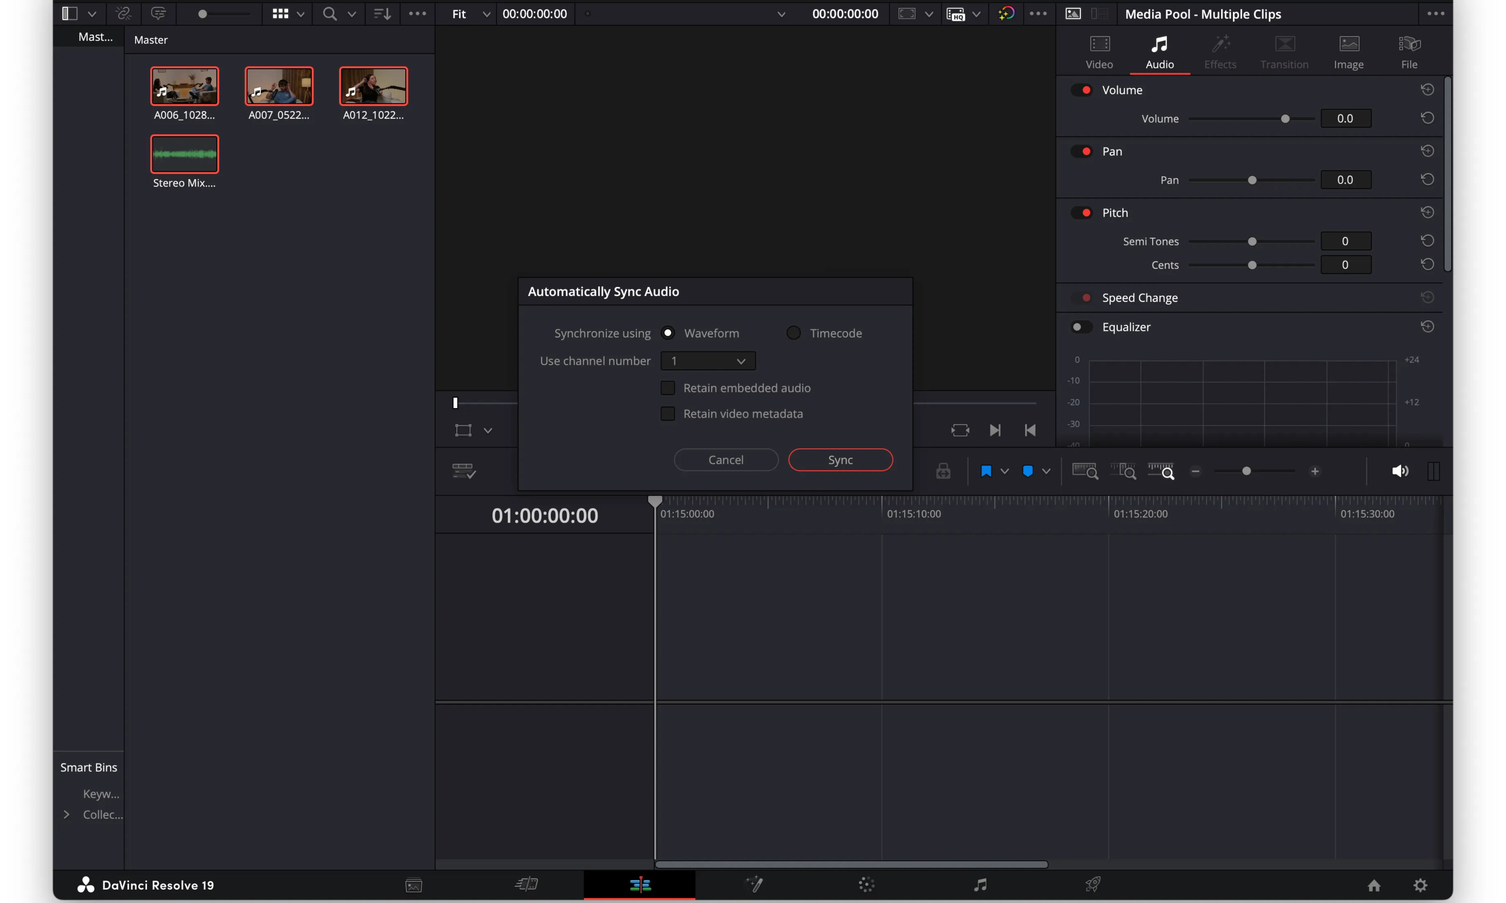Open the Media page icon
The width and height of the screenshot is (1506, 903).
pyautogui.click(x=413, y=885)
